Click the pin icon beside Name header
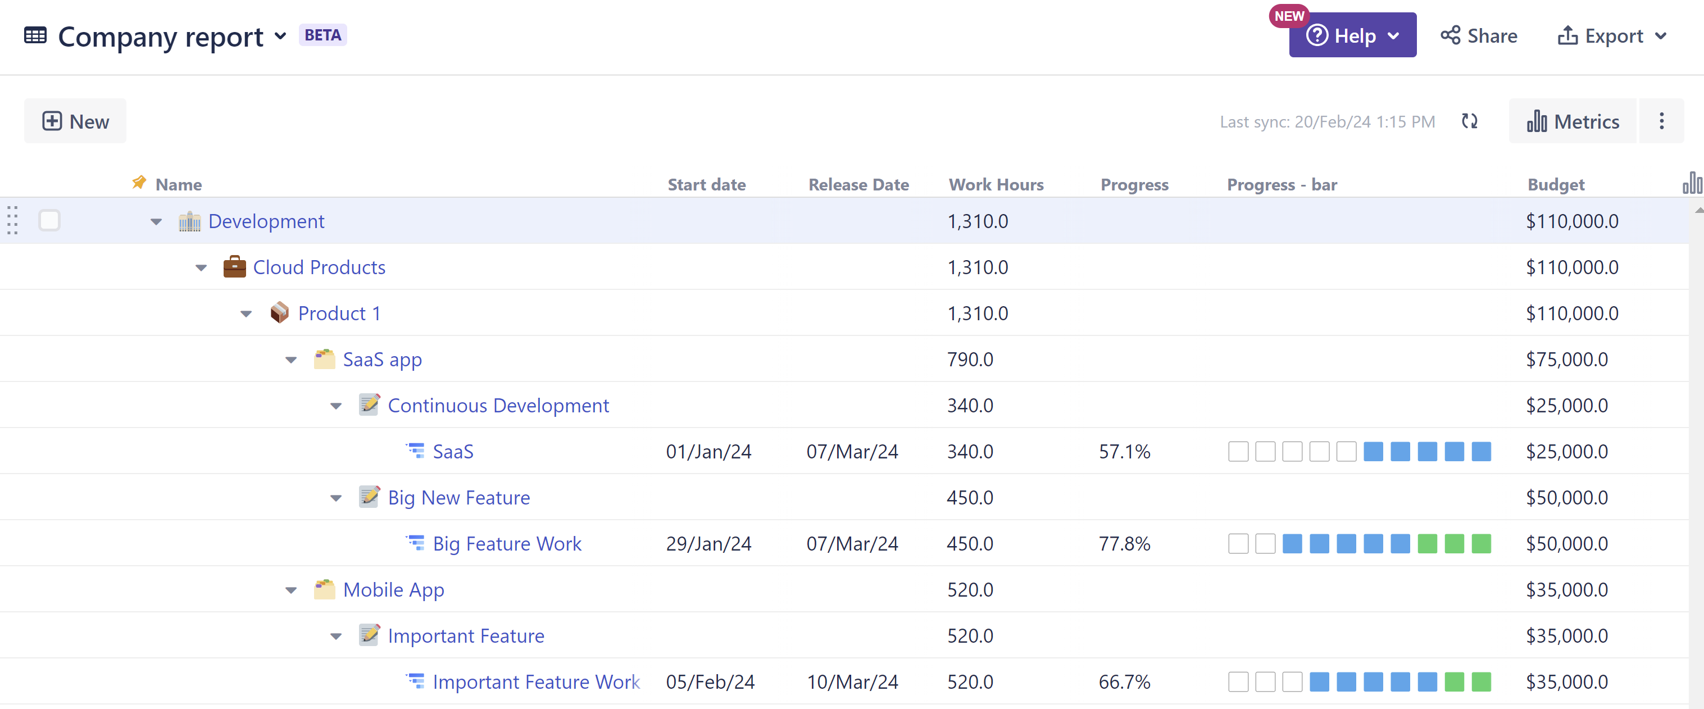 coord(139,183)
